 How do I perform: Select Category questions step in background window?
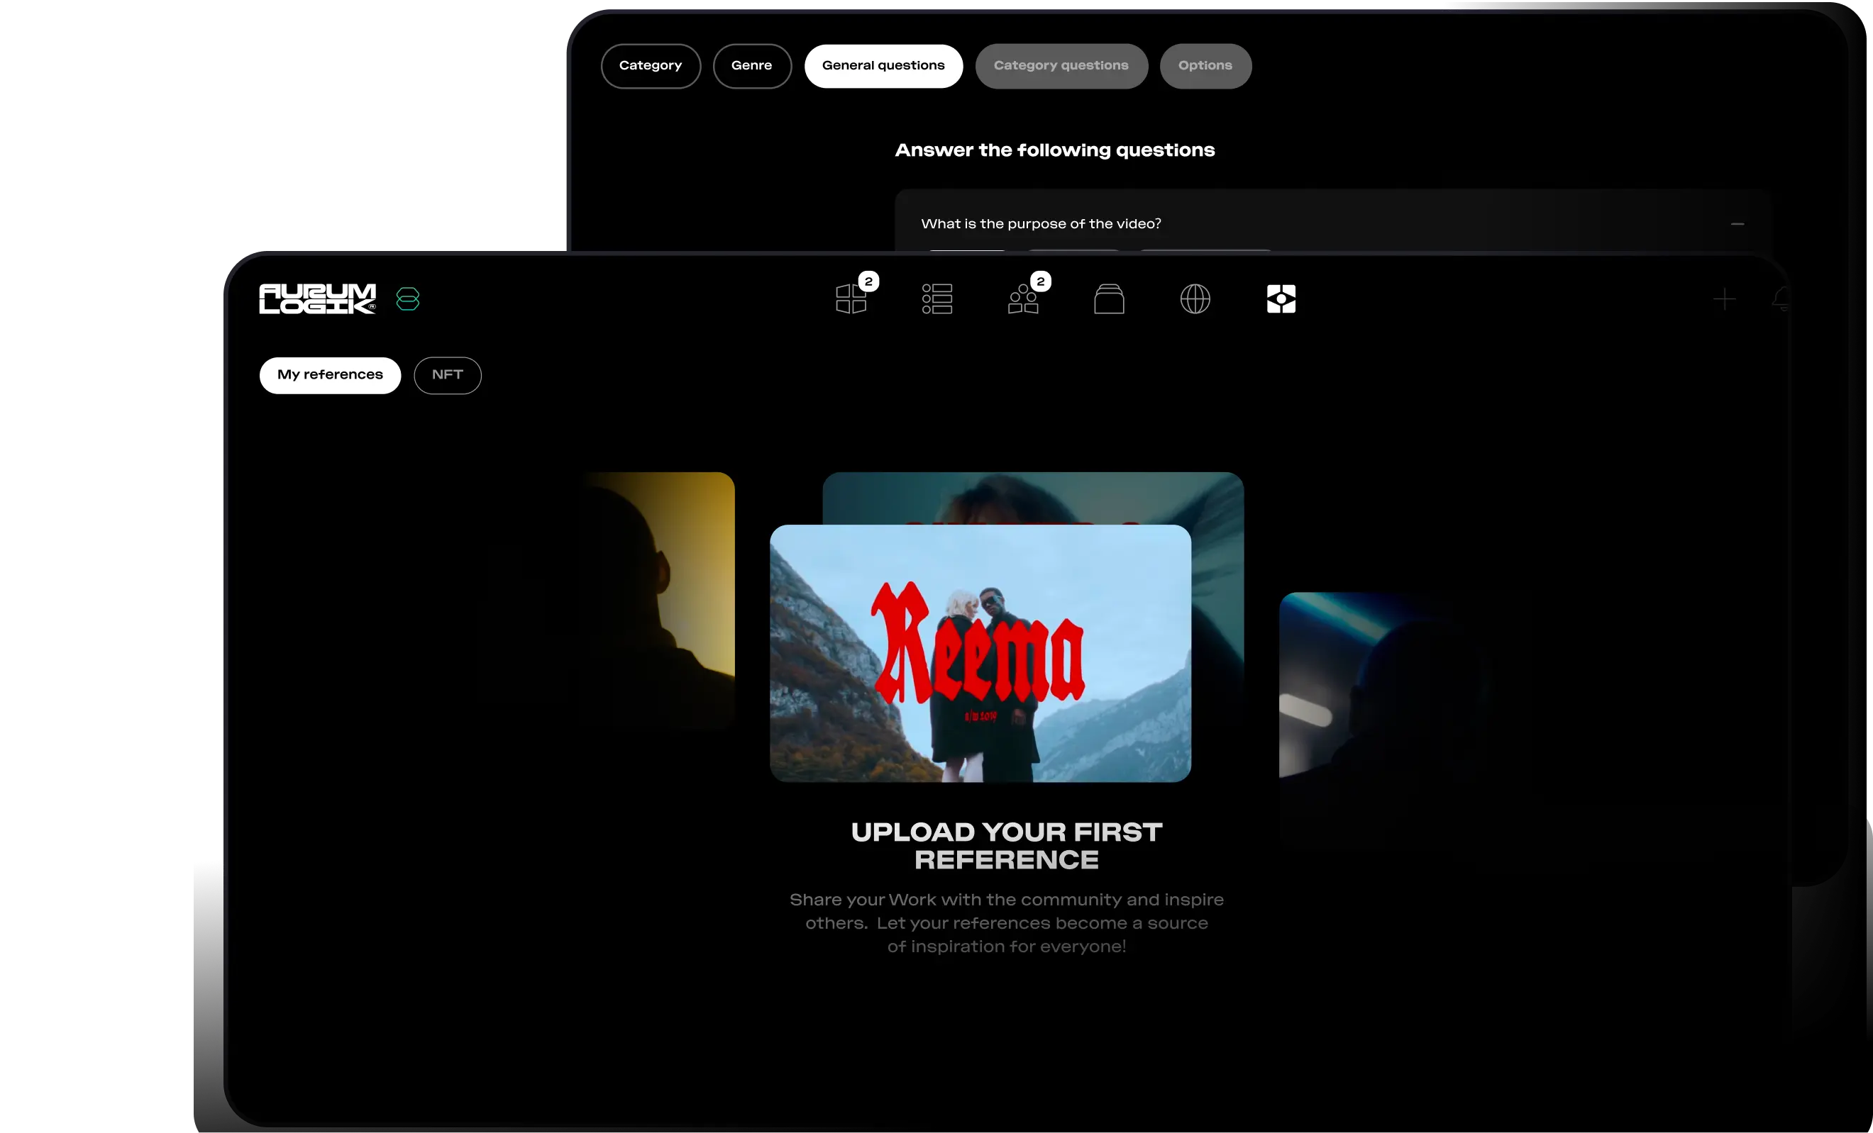tap(1061, 66)
